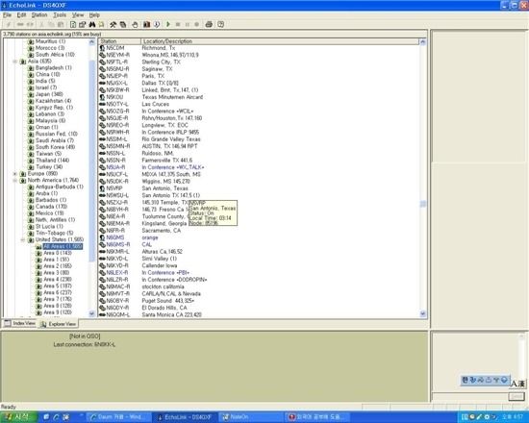Select station row Callender Iowa
The width and height of the screenshot is (529, 423).
(259, 265)
